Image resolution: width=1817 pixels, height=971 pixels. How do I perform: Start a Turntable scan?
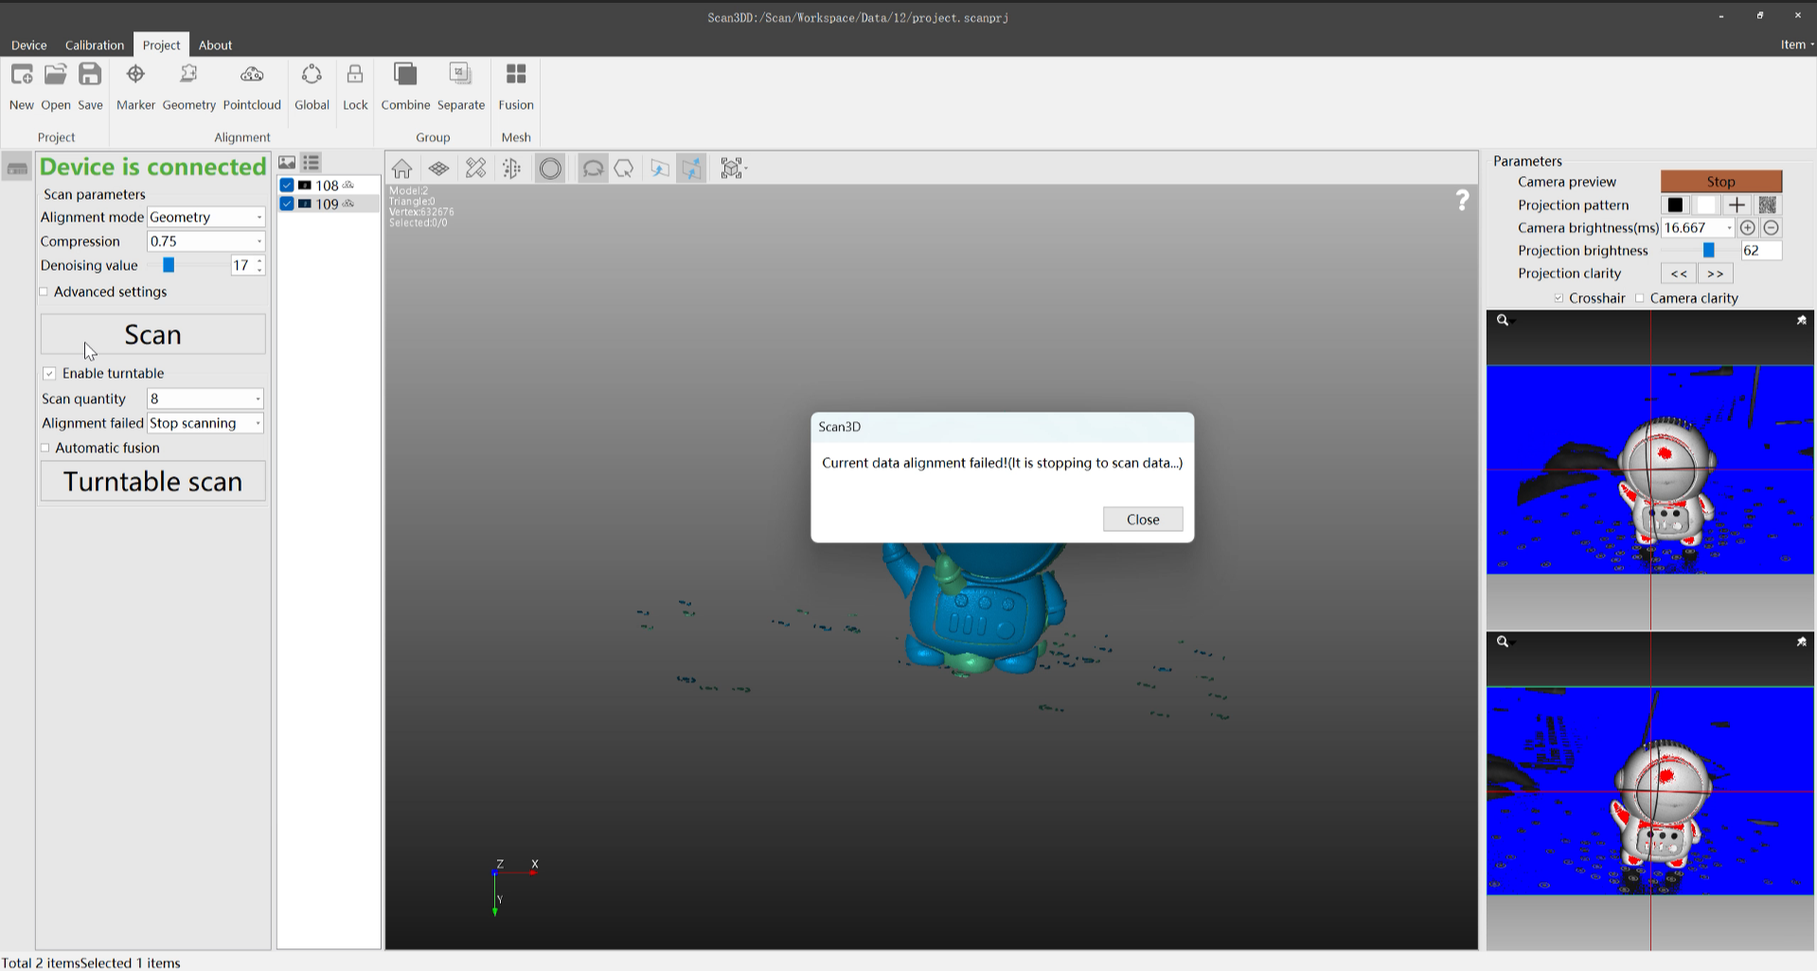[x=152, y=482]
